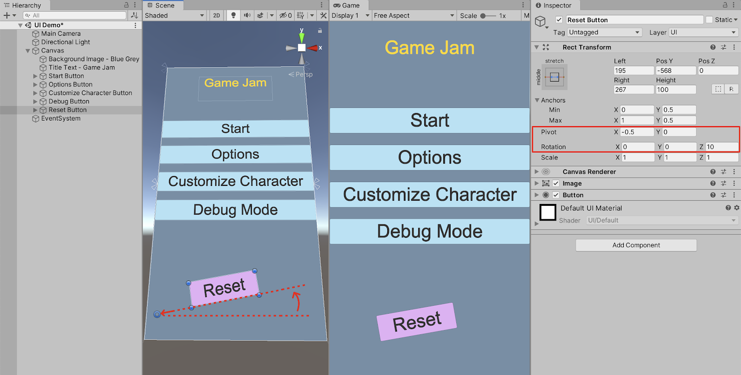Open the Tag dropdown showing Untagged
Viewport: 741px width, 375px height.
coord(604,32)
